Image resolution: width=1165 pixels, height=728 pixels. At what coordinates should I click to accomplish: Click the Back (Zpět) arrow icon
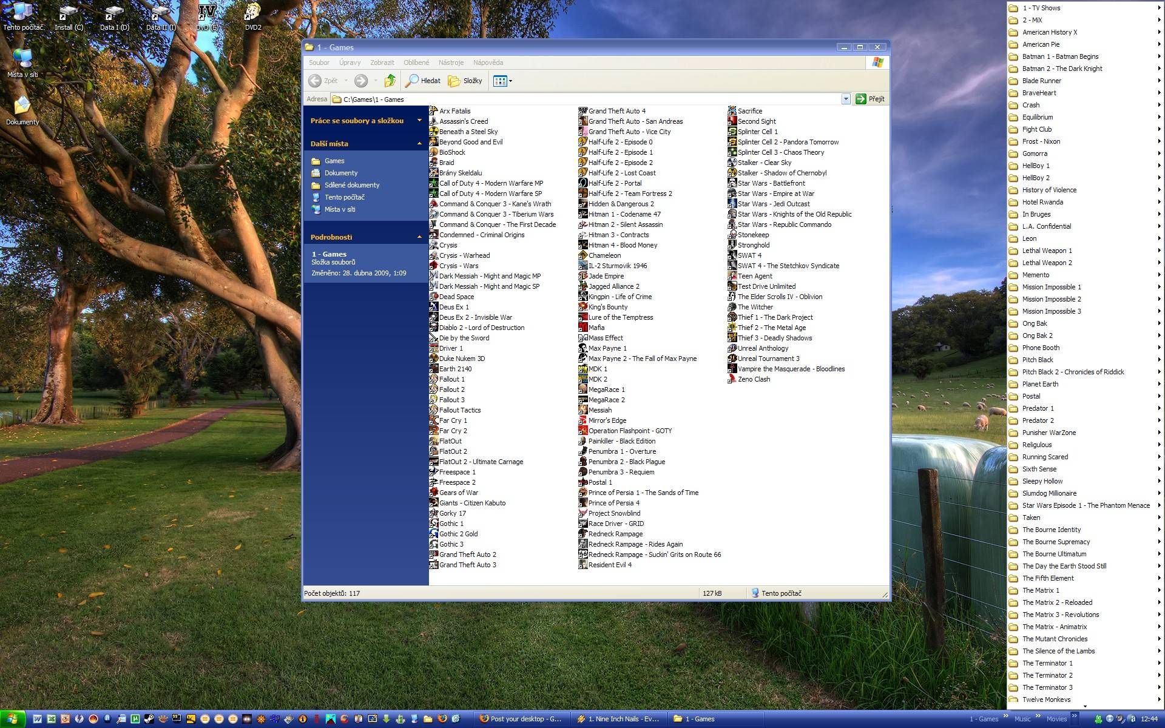pyautogui.click(x=315, y=81)
